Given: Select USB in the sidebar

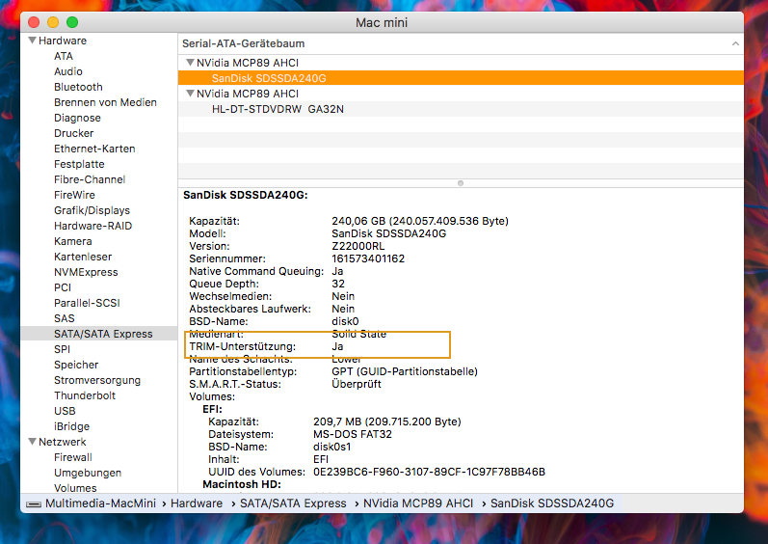Looking at the screenshot, I should (x=65, y=411).
